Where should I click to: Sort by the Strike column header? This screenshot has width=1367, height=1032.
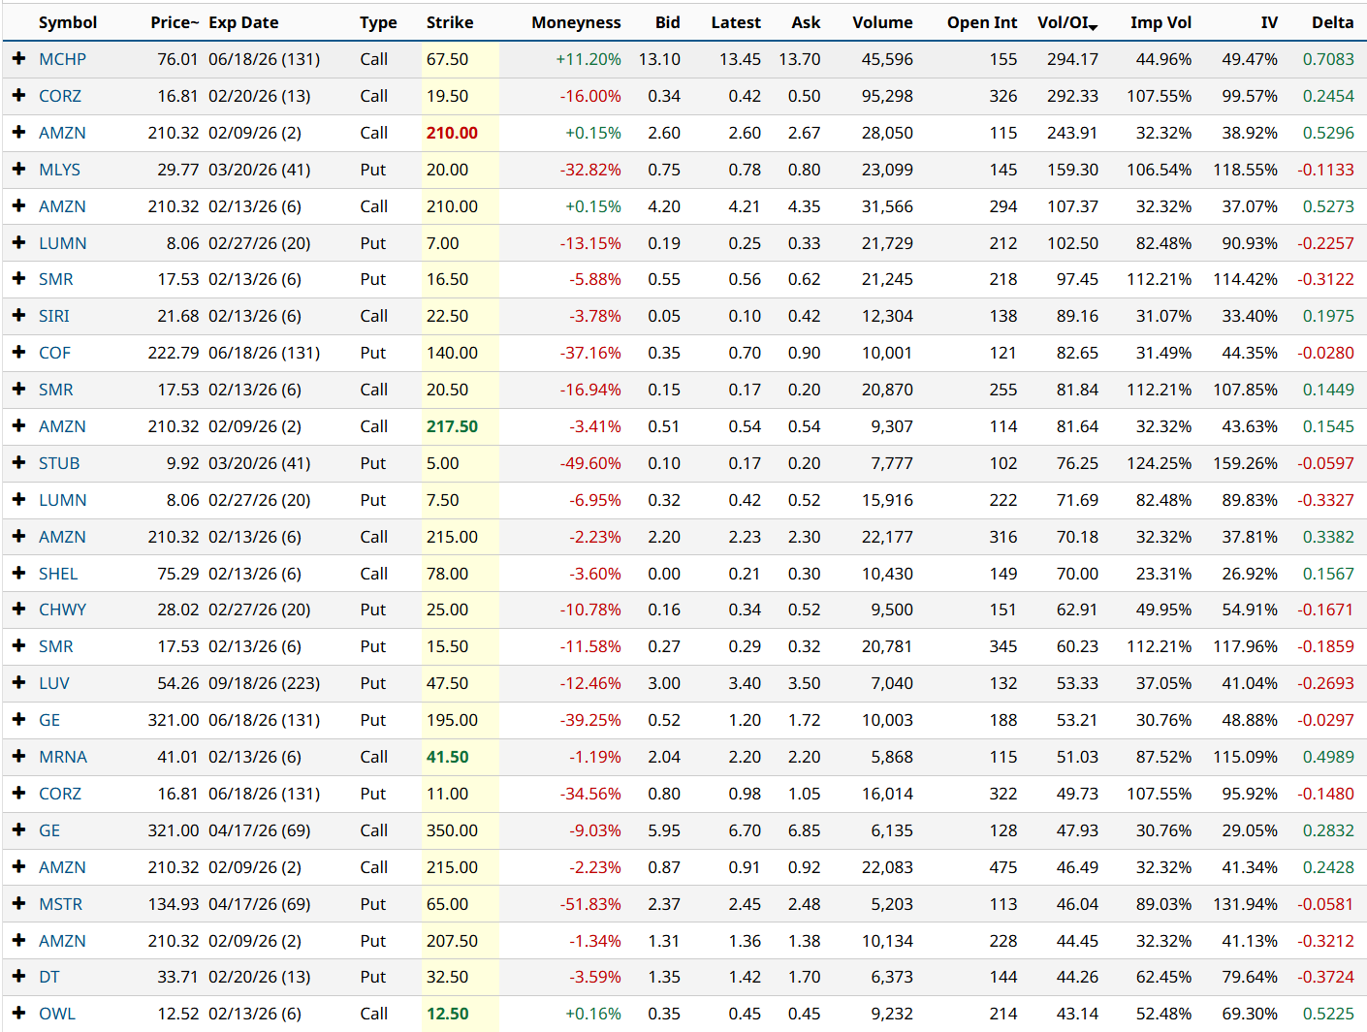[450, 22]
